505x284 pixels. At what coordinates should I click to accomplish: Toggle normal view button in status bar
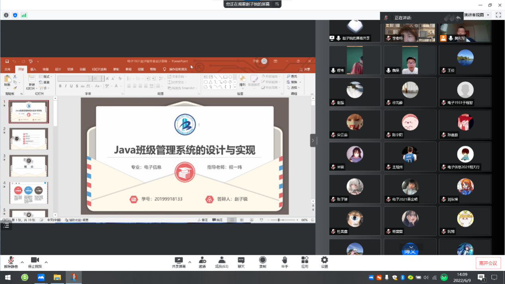(232, 220)
